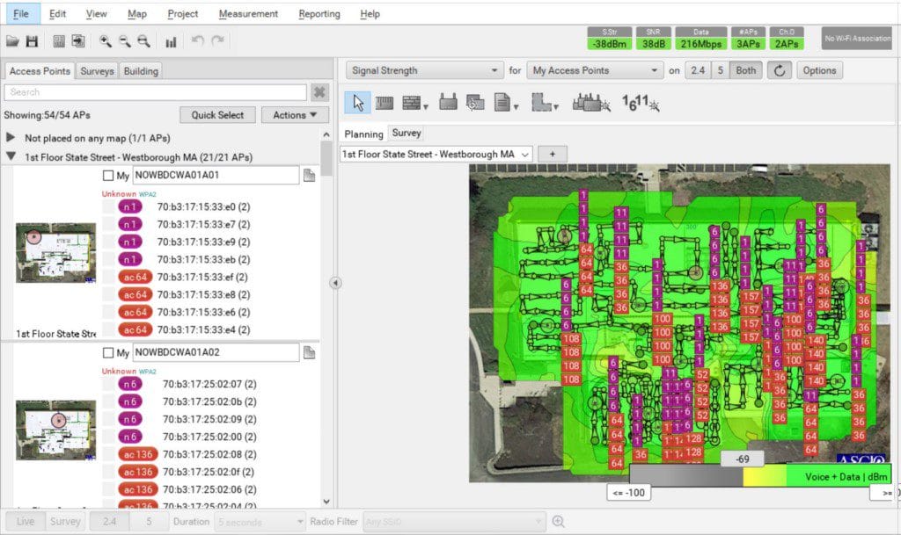
Task: Tick the My checkbox for NOWBDCWA01A02
Action: (x=108, y=352)
